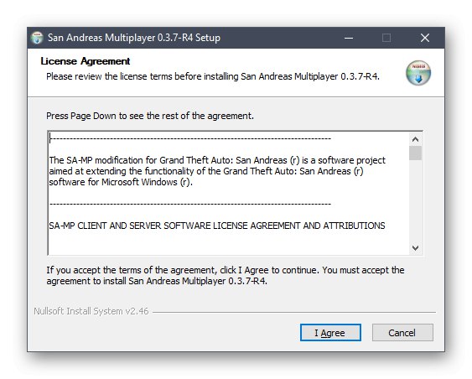The image size is (472, 379).
Task: Click the "Please review the license terms" subtitle
Action: coord(213,76)
